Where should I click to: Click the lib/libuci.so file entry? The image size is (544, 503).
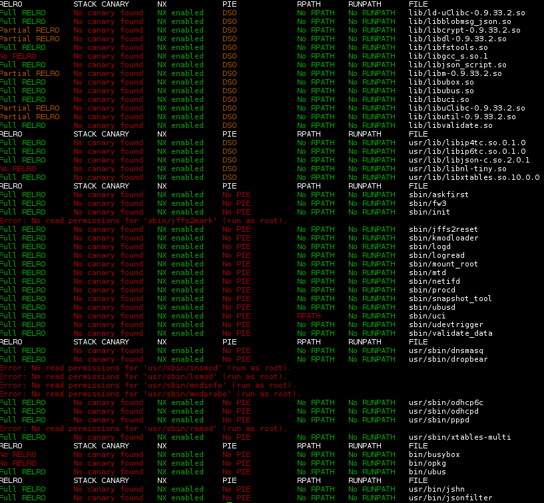439,100
